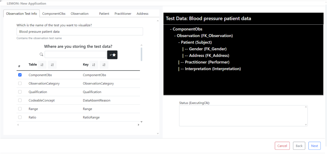Click right arrow of horizontal table scrollbar
The width and height of the screenshot is (327, 154).
(139, 125)
